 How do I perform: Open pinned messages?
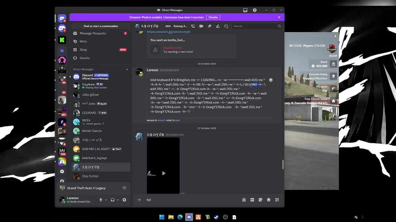(209, 26)
